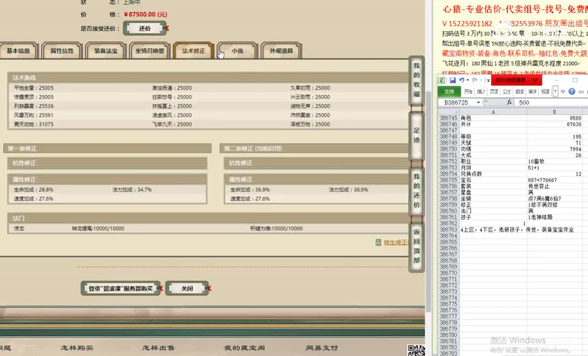The image size is (588, 356).
Task: Open 坐骑召唤兽 tab
Action: coord(149,50)
